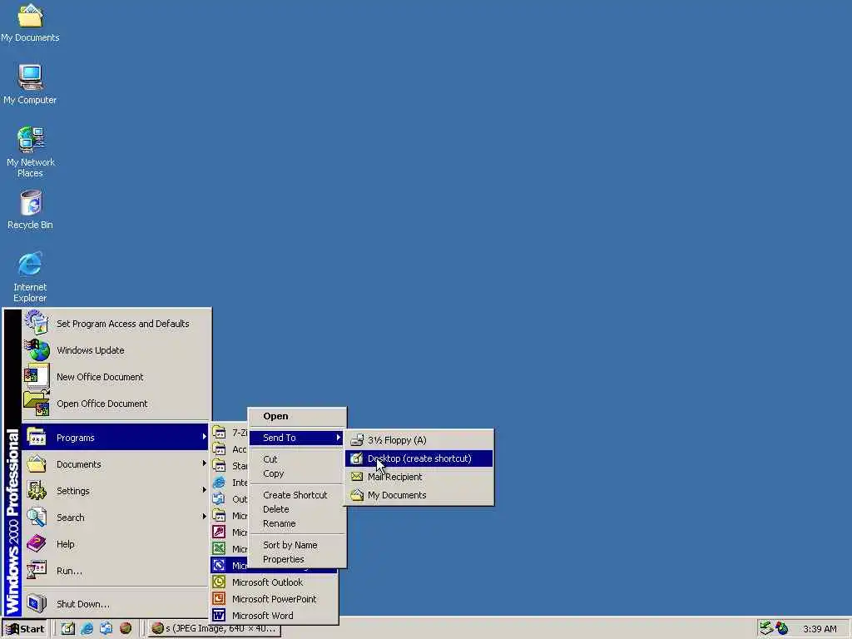Open Settings in Start menu
Image resolution: width=852 pixels, height=639 pixels.
115,491
